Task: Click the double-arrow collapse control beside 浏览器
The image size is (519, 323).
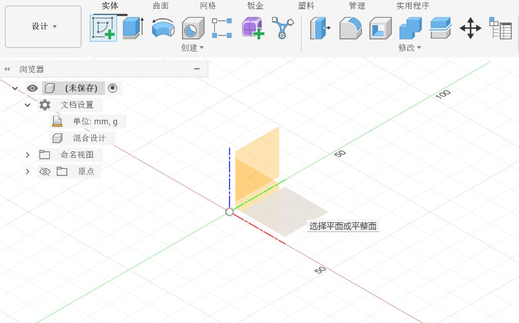Action: pyautogui.click(x=6, y=69)
